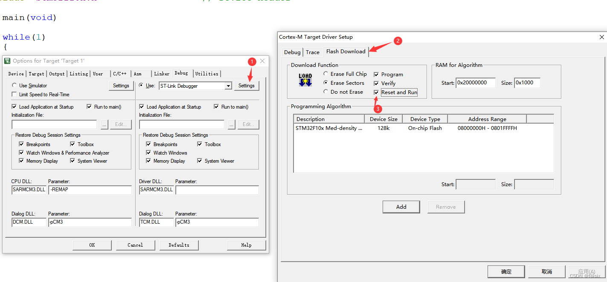Viewport: 607px width, 282px height.
Task: Select the Use ST-Link Debugger radio button
Action: pyautogui.click(x=142, y=86)
